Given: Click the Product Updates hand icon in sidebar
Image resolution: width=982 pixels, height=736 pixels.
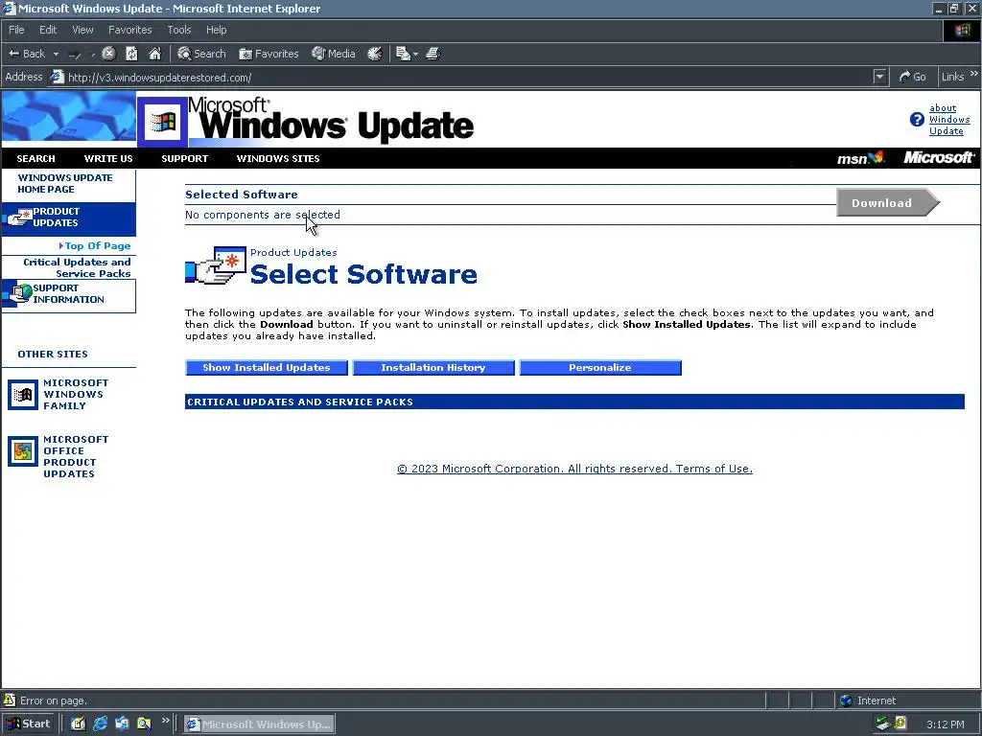Looking at the screenshot, I should [17, 218].
